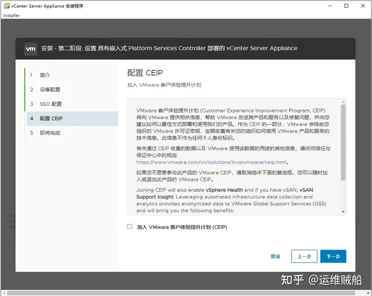Click the VMware vm logo in header
372x296 pixels.
pyautogui.click(x=30, y=48)
